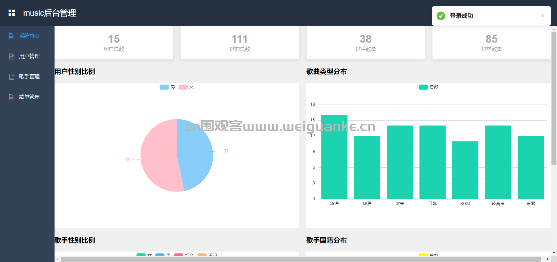Click the 歌曲总数 statistics card
This screenshot has width=557, height=262.
pos(240,43)
